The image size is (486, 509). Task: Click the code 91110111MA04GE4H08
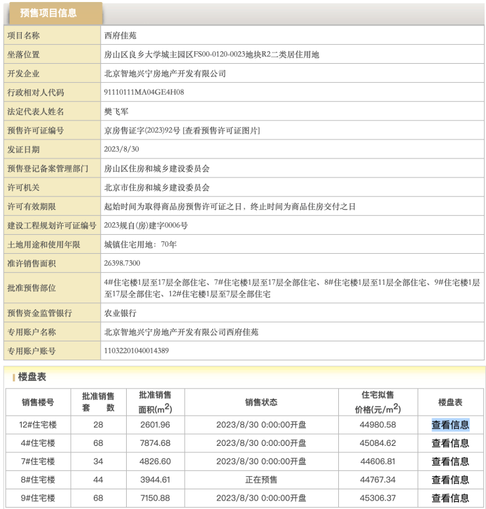click(144, 93)
